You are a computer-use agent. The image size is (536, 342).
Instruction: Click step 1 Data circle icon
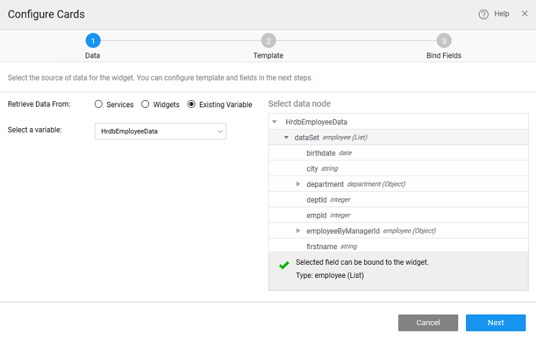(x=93, y=41)
